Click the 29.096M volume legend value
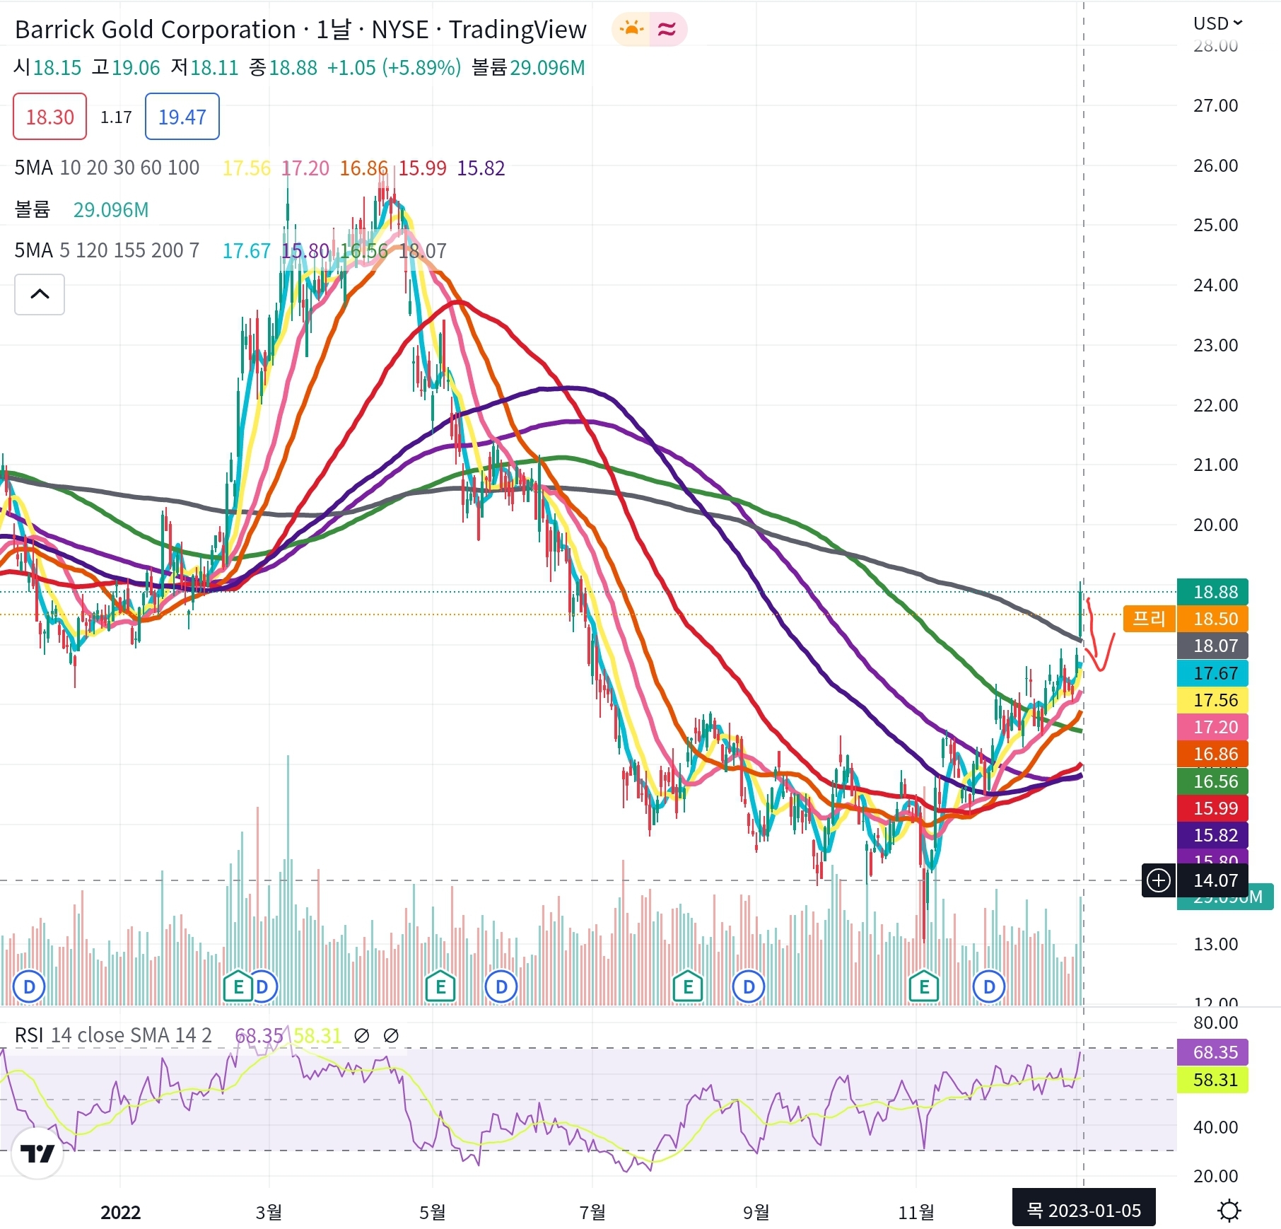This screenshot has height=1229, width=1281. click(111, 209)
